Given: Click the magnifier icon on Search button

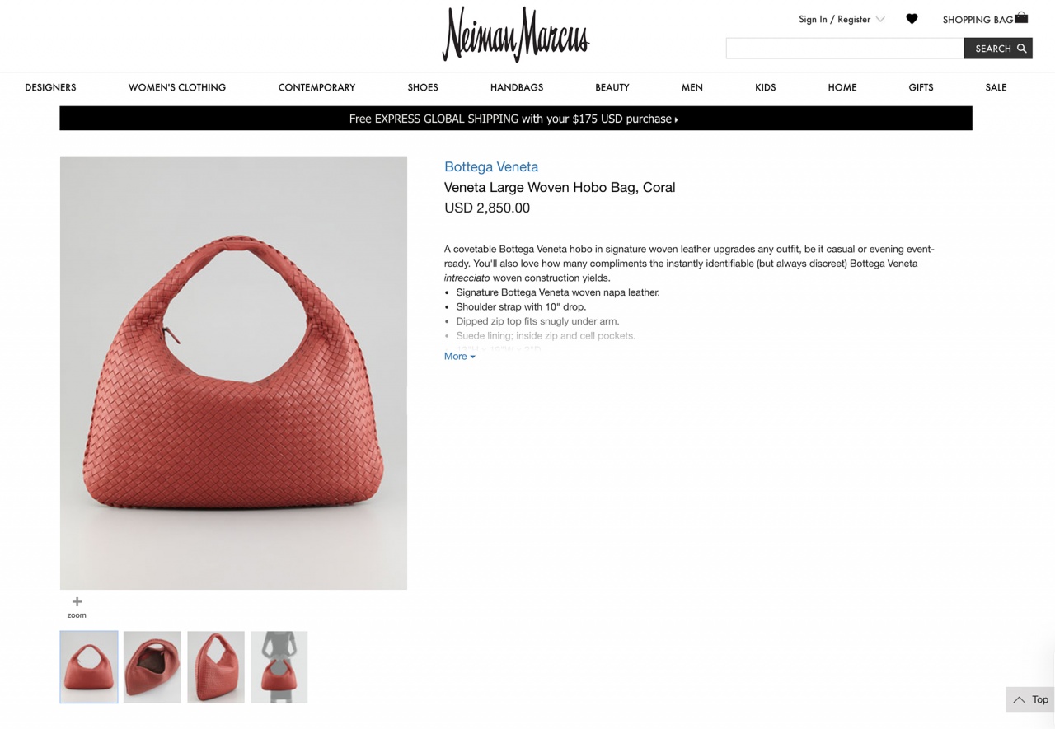Looking at the screenshot, I should tap(1022, 49).
